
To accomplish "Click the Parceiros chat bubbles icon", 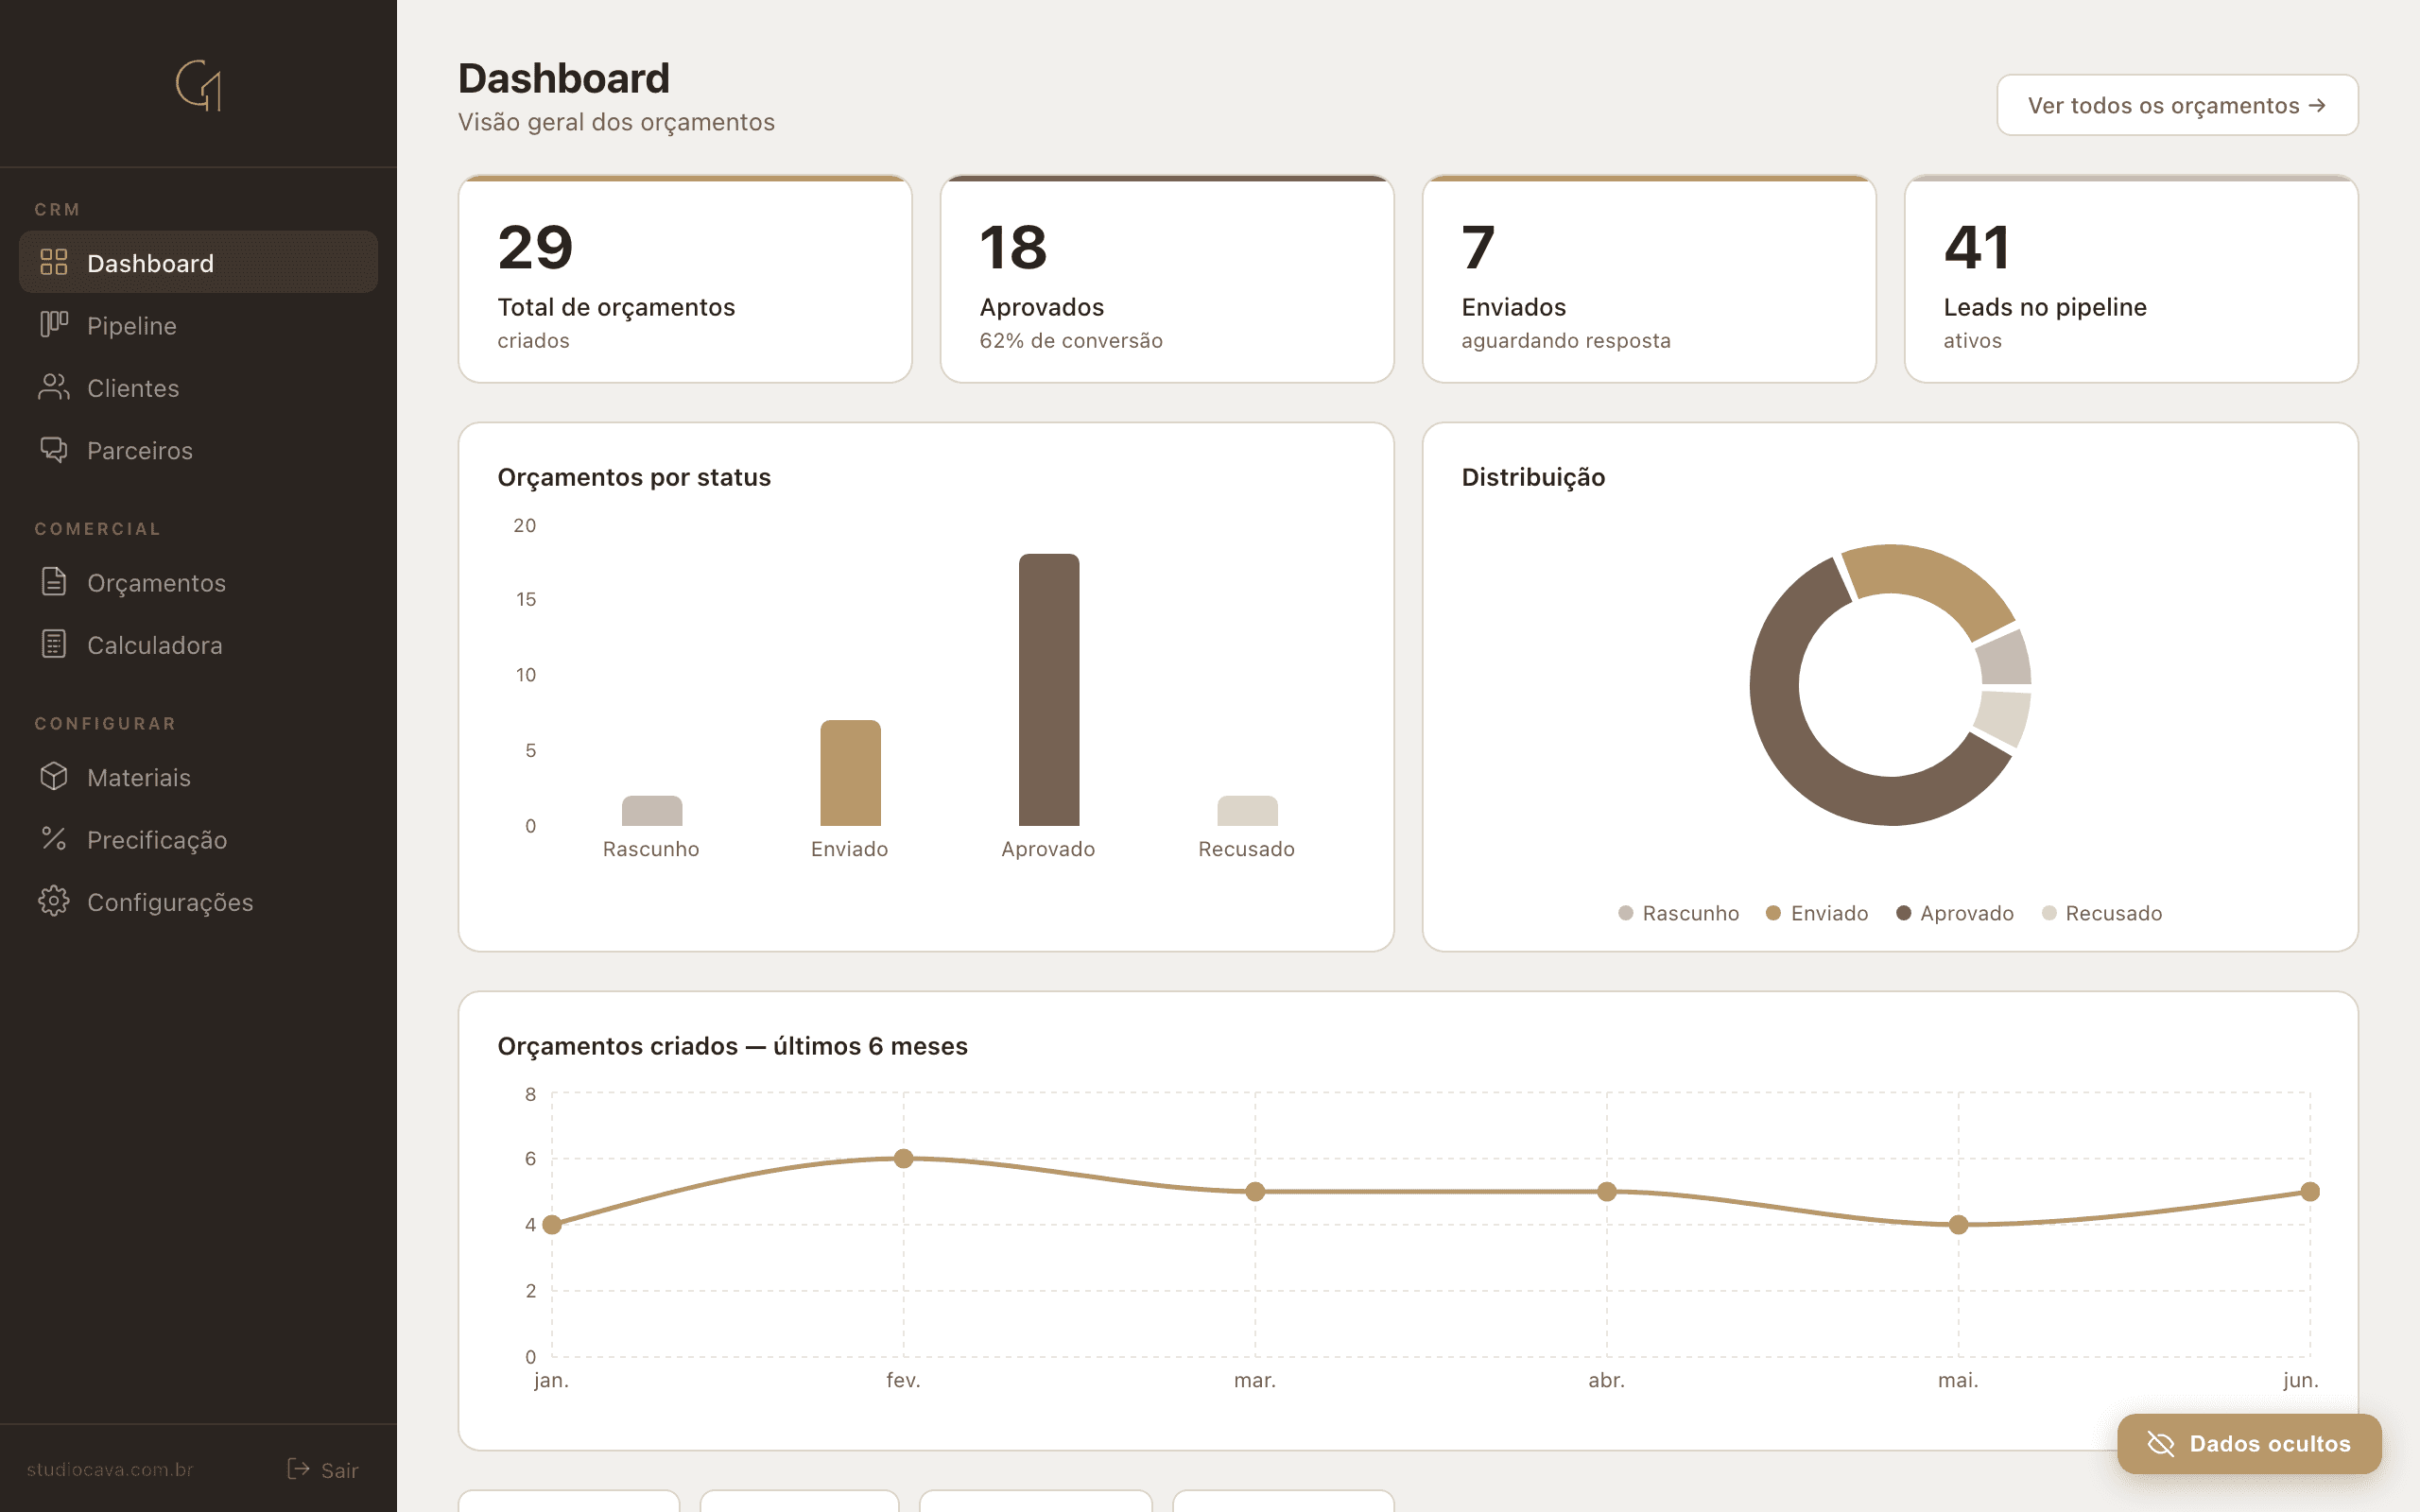I will pyautogui.click(x=53, y=450).
